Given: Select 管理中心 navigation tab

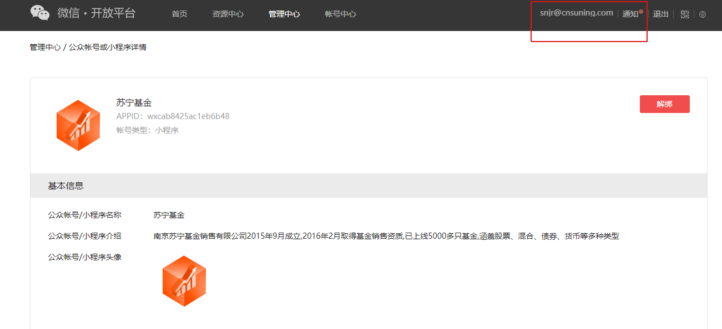Looking at the screenshot, I should click(x=284, y=14).
